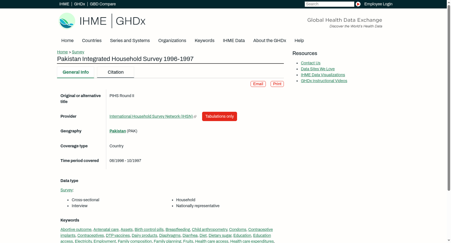Click the DTP vaccines keyword
This screenshot has height=243, width=451.
(x=118, y=235)
